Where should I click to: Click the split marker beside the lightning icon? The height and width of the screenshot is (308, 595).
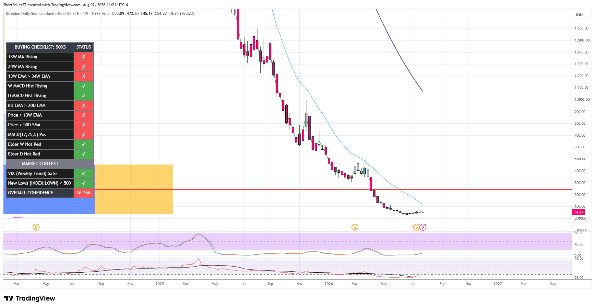pyautogui.click(x=416, y=227)
